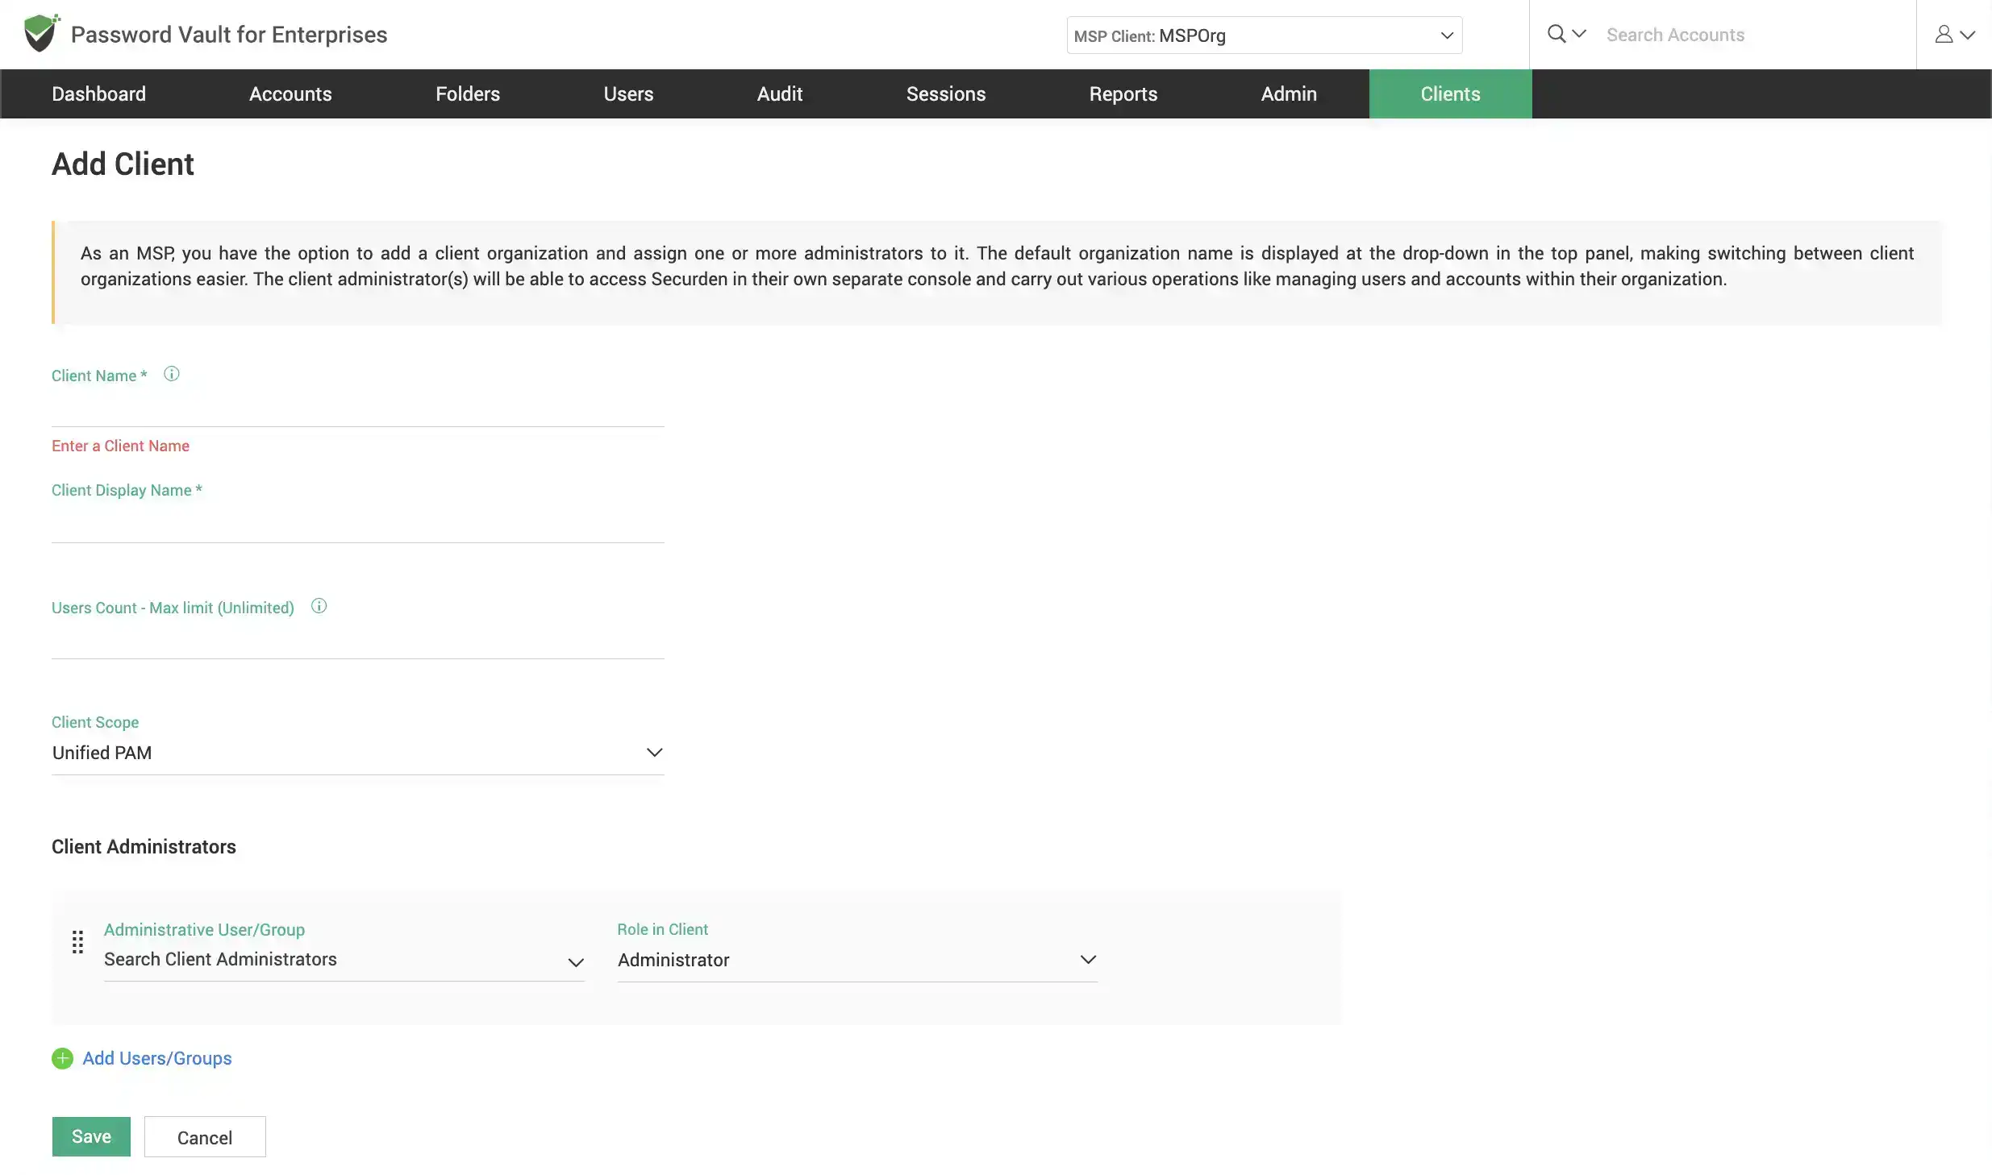1992x1175 pixels.
Task: Open the Reports tab
Action: click(1123, 94)
